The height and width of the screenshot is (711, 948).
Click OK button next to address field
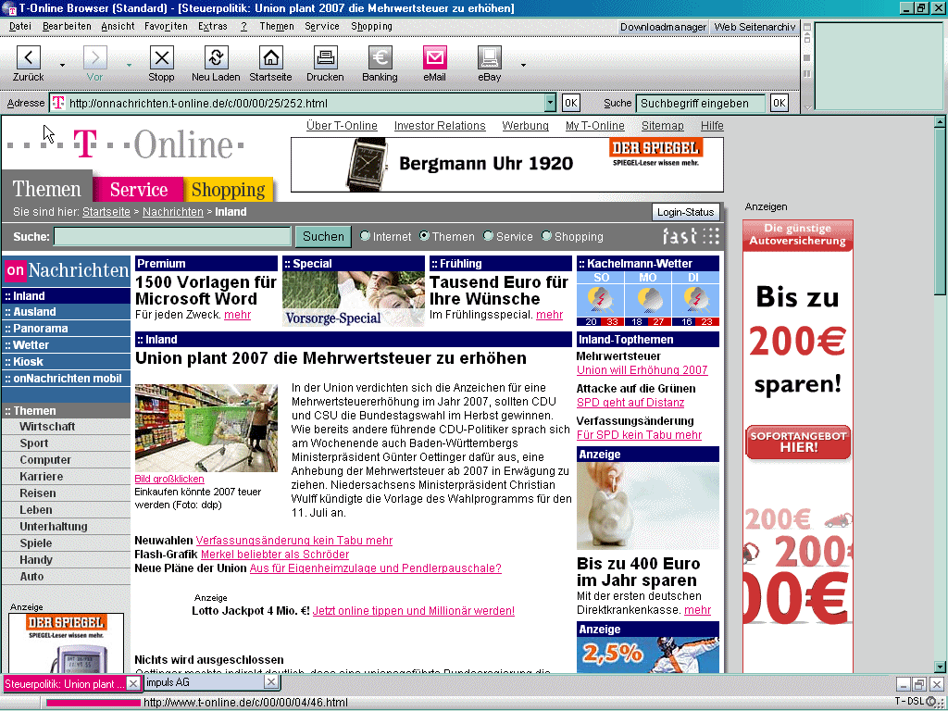[x=570, y=103]
